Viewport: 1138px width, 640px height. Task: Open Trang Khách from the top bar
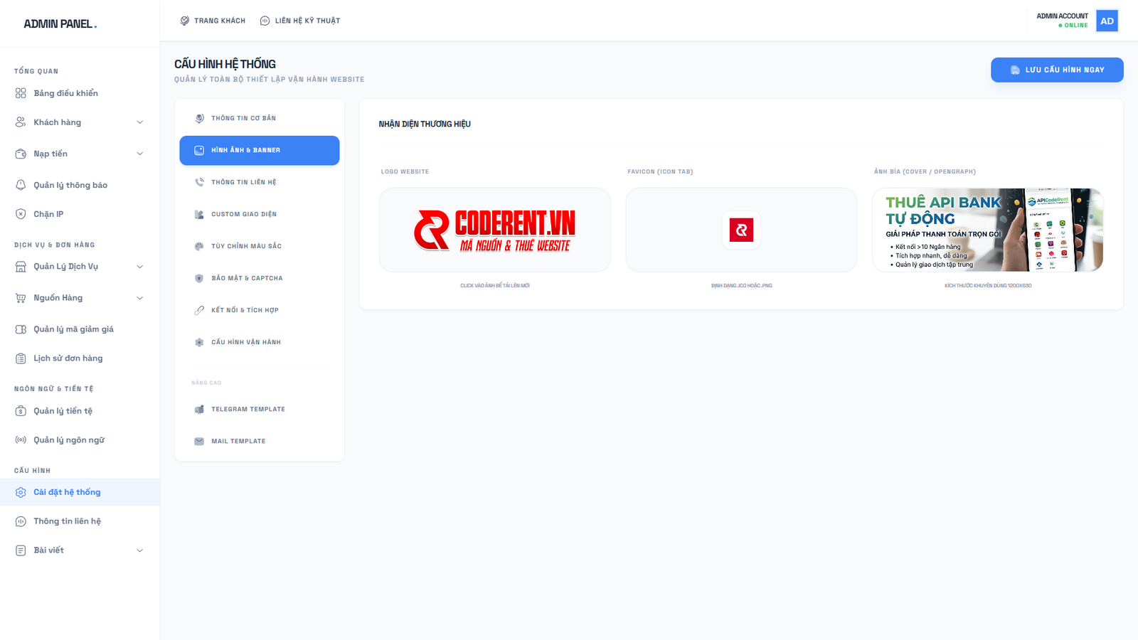(x=212, y=21)
